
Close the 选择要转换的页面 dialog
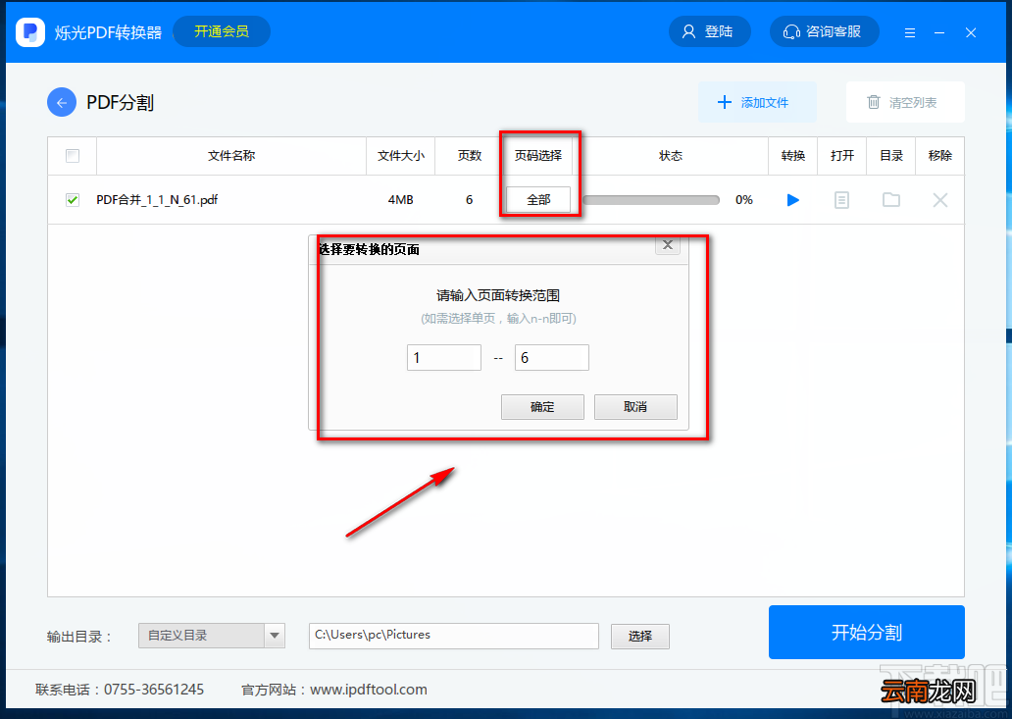(668, 244)
